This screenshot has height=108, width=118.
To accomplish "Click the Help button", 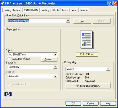I will pyautogui.click(x=108, y=103).
